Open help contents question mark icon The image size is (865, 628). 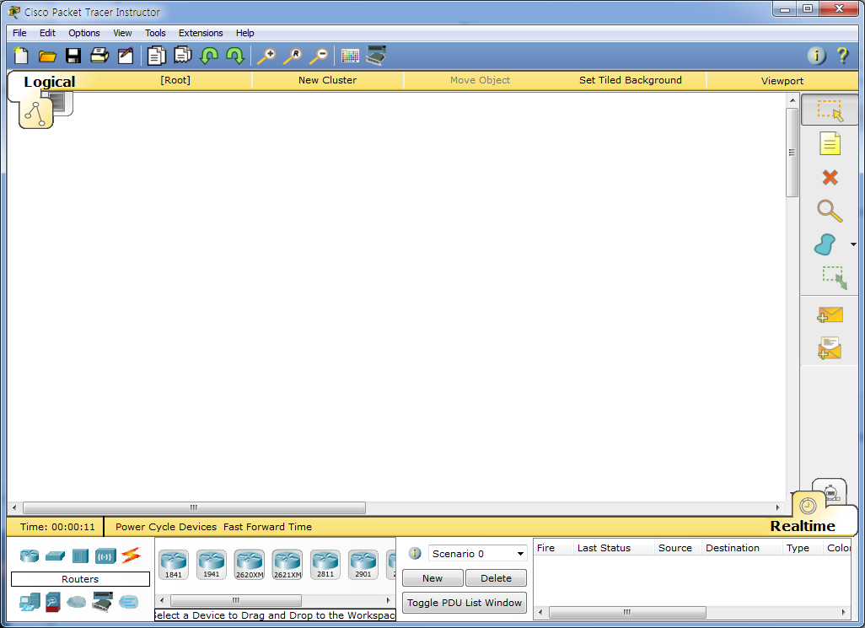pos(842,56)
